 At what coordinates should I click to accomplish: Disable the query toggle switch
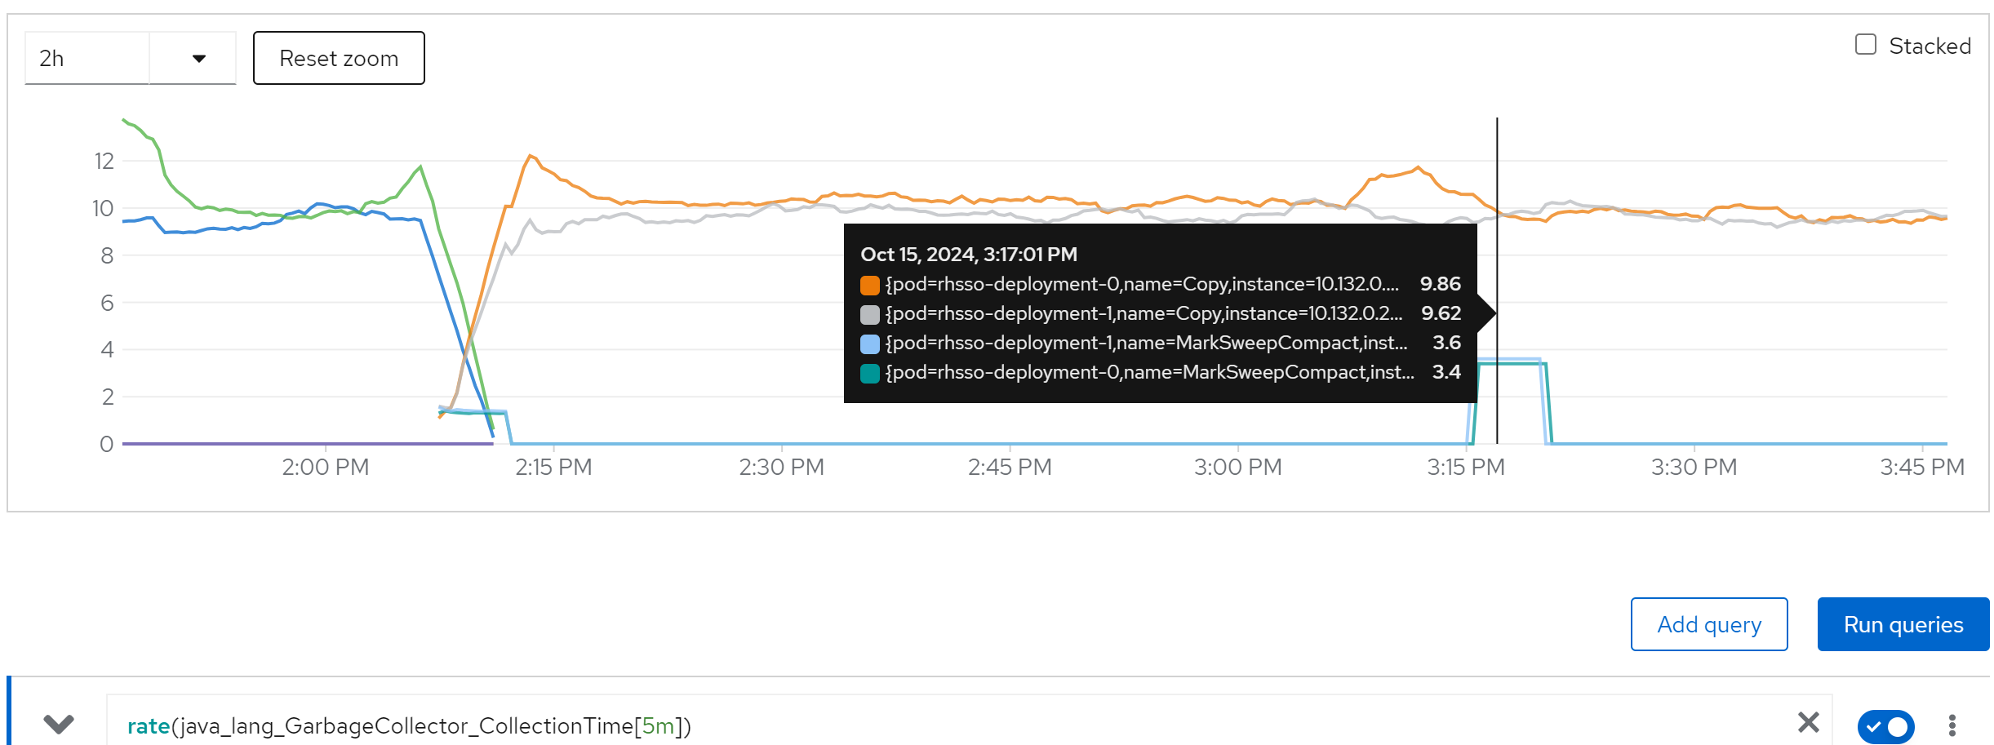click(1885, 725)
